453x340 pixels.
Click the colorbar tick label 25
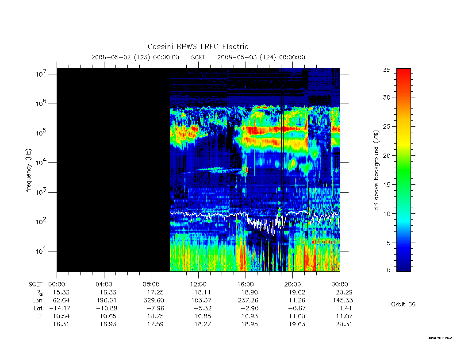(387, 126)
